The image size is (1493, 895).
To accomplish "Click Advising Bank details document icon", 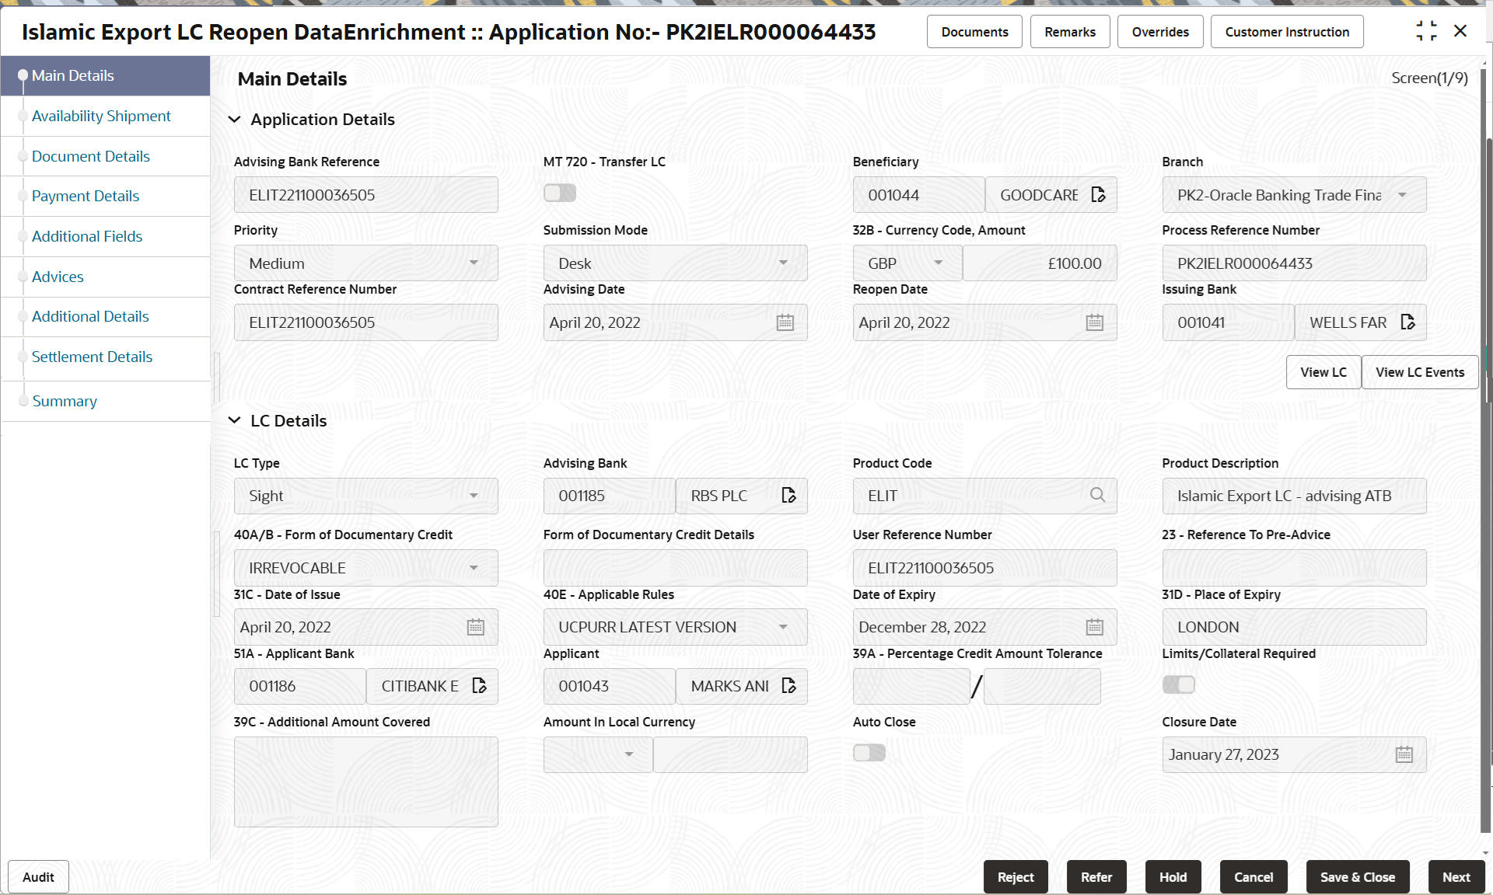I will pyautogui.click(x=788, y=496).
